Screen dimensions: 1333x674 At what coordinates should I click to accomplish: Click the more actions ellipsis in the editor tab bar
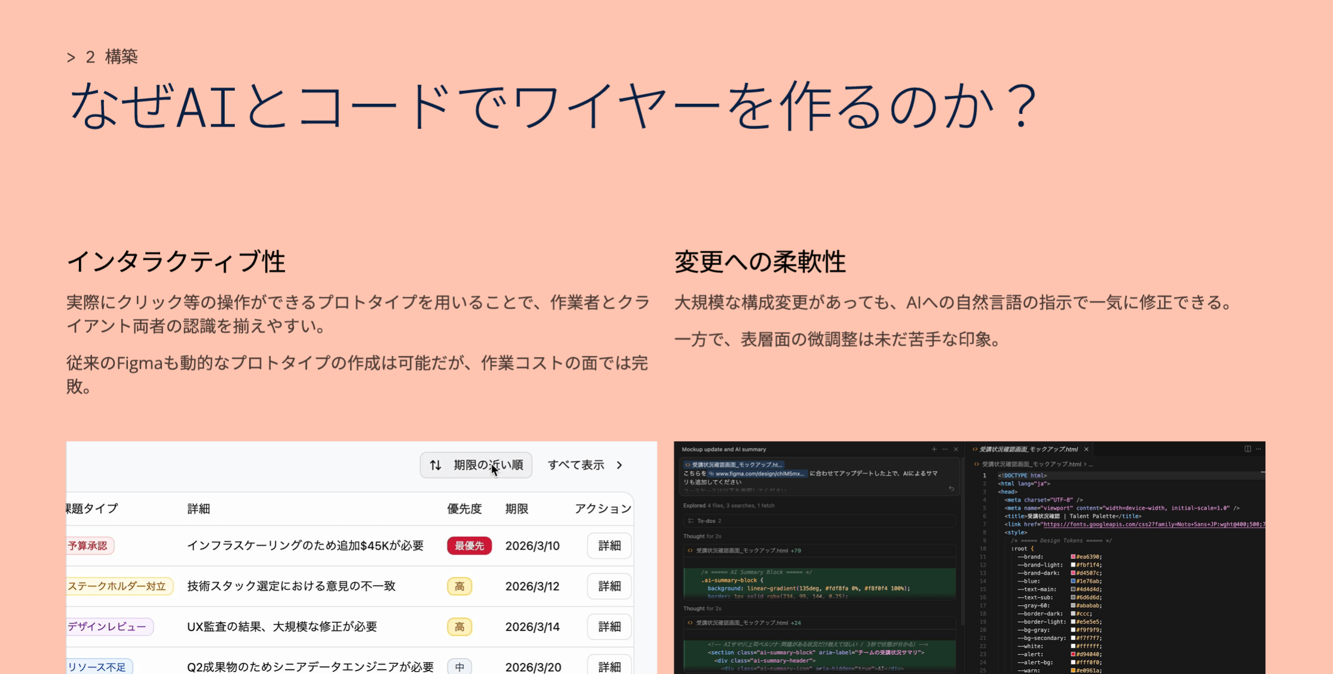tap(1258, 450)
